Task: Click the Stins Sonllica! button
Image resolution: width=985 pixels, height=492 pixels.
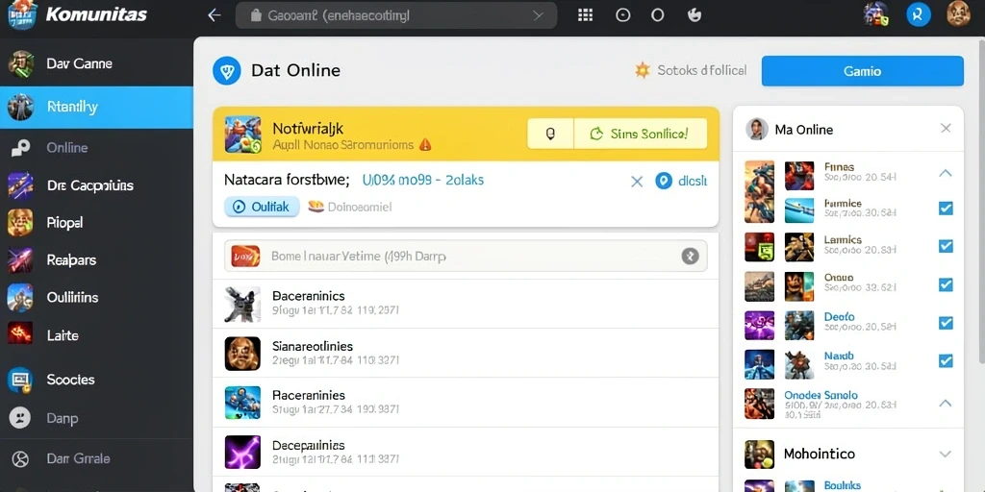Action: 641,134
